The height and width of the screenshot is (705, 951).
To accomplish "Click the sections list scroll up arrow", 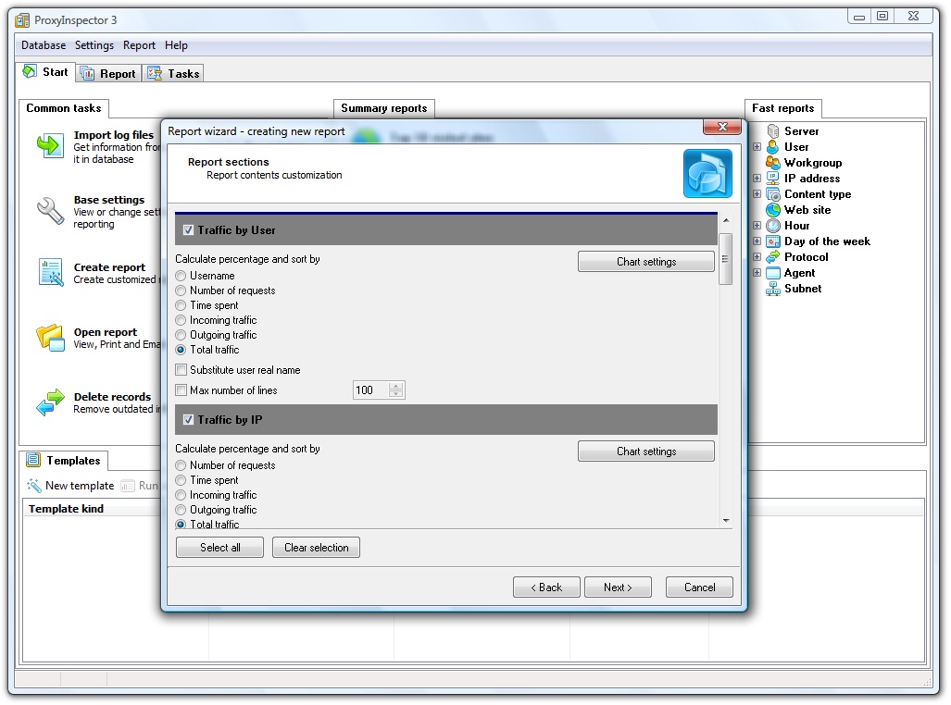I will click(x=726, y=220).
